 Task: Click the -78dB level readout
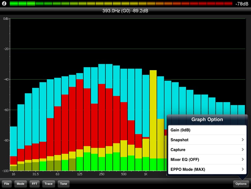(x=242, y=4)
